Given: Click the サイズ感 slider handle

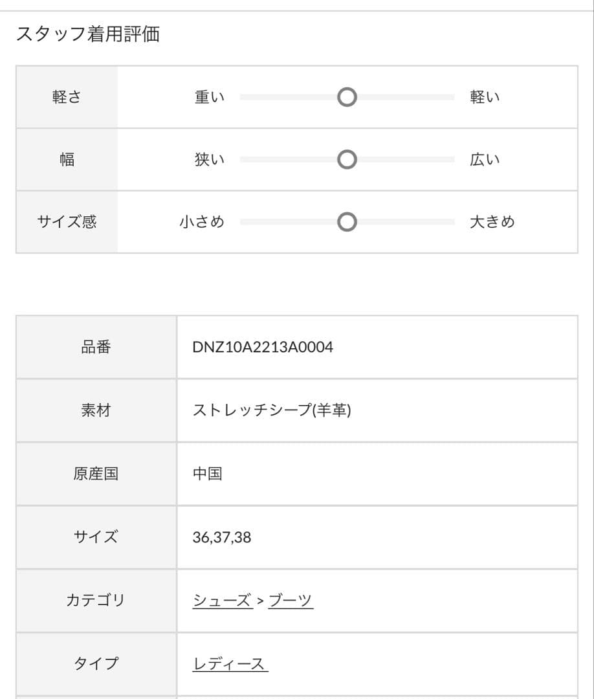Looking at the screenshot, I should coord(347,222).
